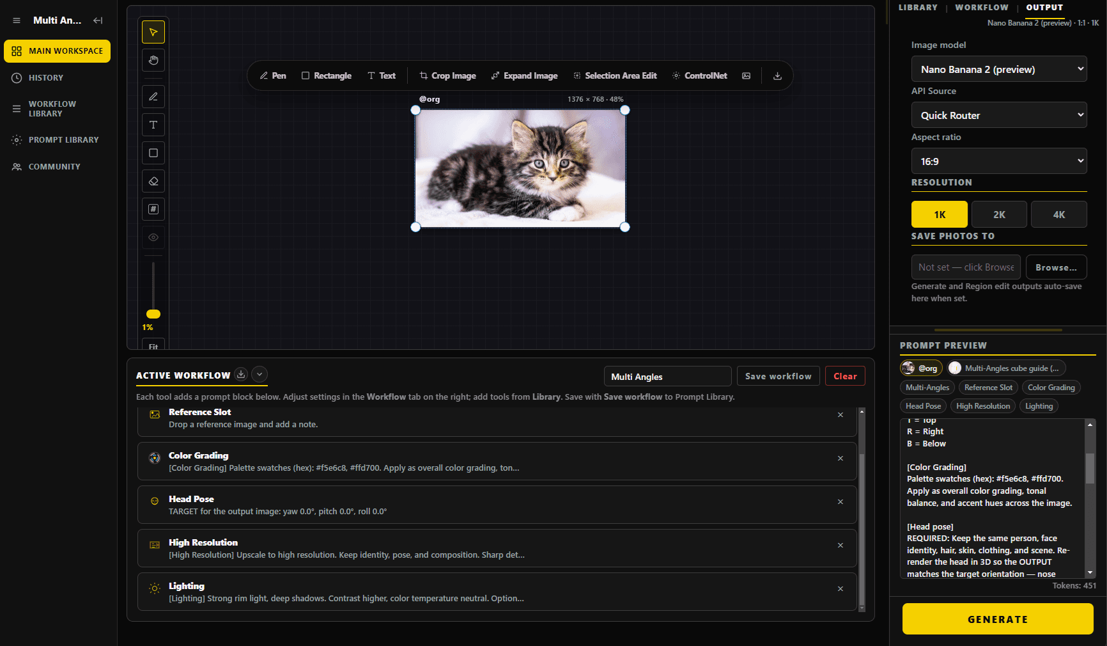Choose Rectangle in the canvas toolbar
The height and width of the screenshot is (646, 1107).
point(327,75)
